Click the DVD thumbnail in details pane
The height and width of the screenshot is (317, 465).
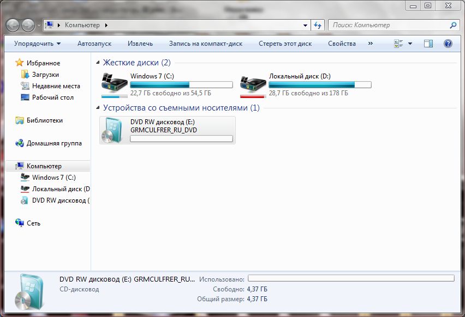click(x=29, y=292)
